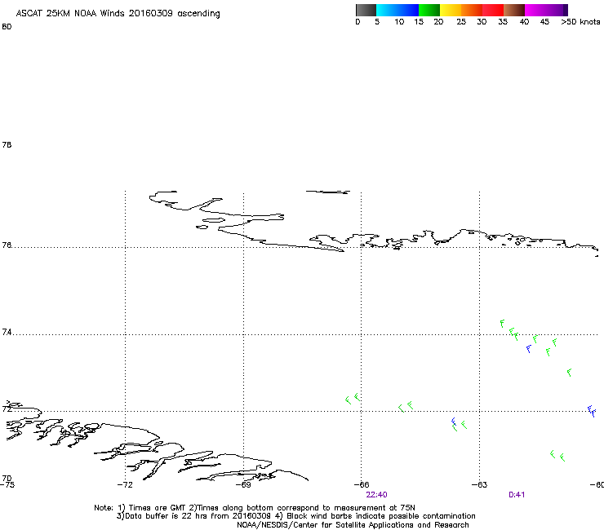
Task: Click the longitude axis label '-72'
Action: point(125,485)
